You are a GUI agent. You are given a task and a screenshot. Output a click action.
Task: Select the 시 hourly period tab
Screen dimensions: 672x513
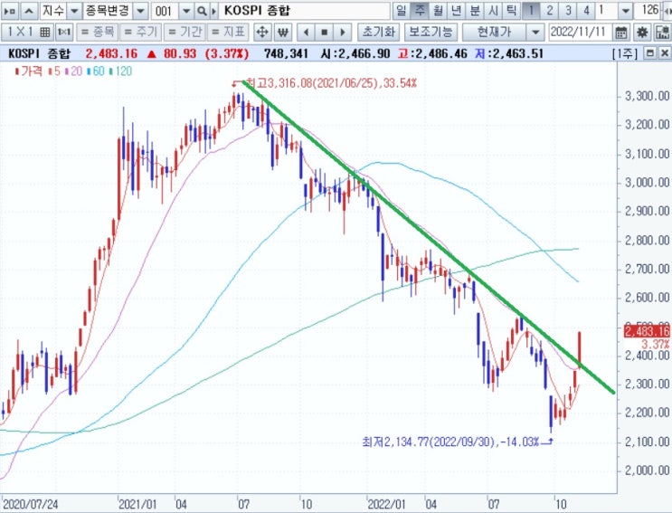click(493, 10)
